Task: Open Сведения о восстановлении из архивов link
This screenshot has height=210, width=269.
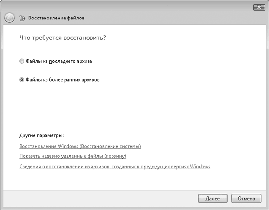Action: (114, 167)
